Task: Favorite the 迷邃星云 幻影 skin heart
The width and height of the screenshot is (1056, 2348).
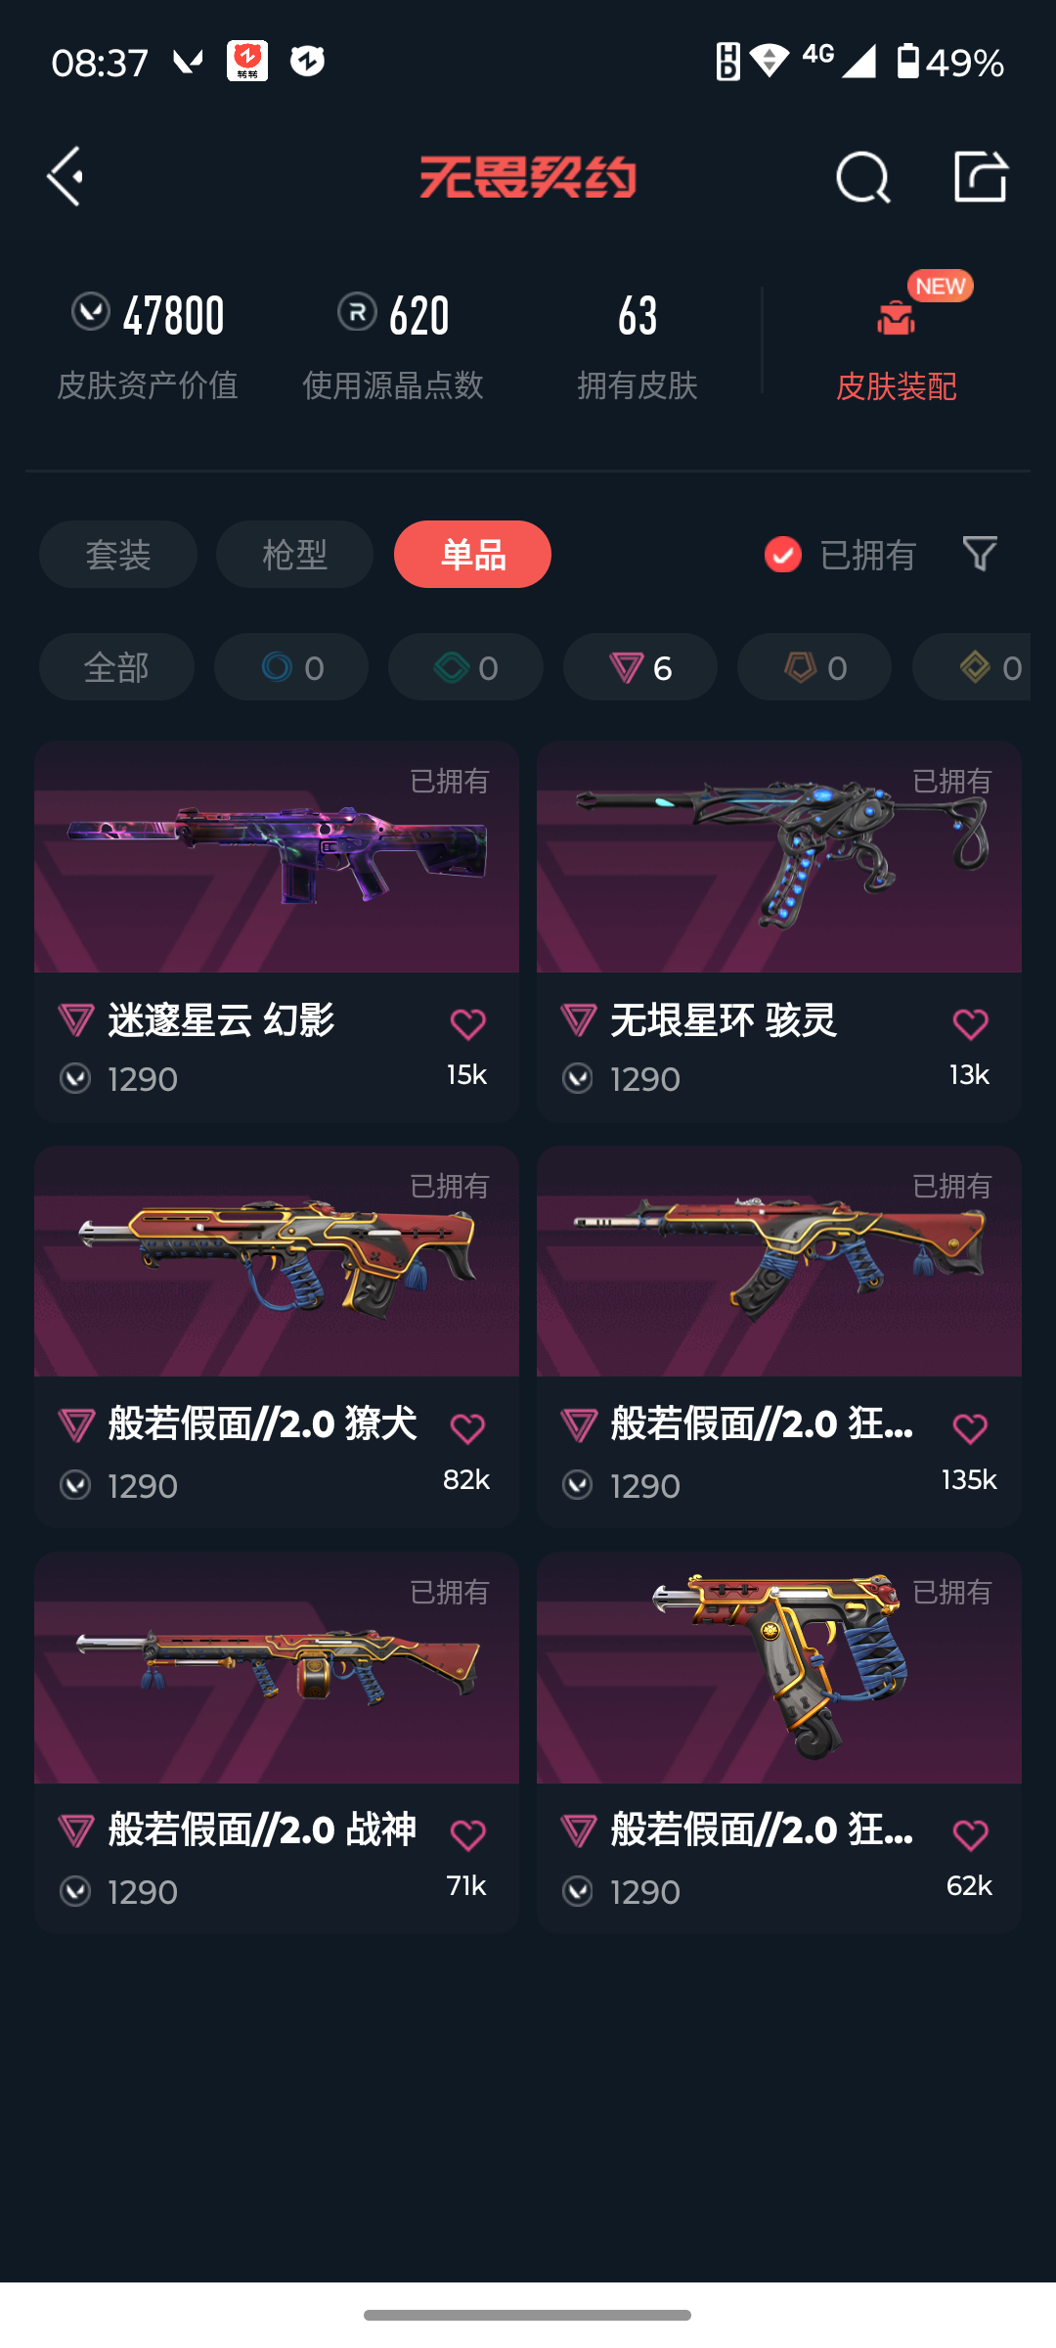Action: click(x=467, y=1024)
